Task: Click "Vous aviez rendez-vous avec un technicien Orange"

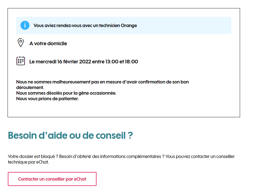Action: [85, 25]
